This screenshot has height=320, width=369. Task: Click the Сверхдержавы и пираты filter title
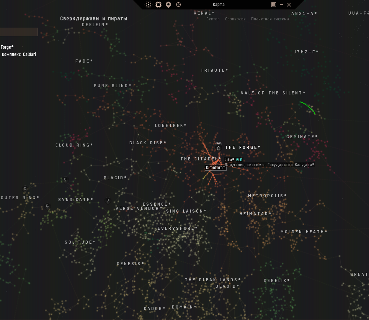click(93, 19)
